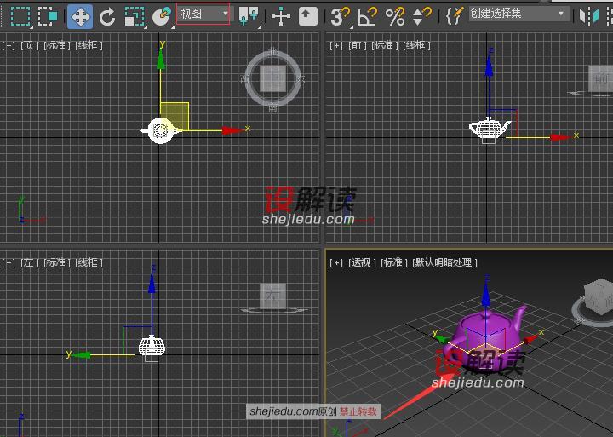Open [线框] shading menu in 顶 viewport
Image resolution: width=613 pixels, height=437 pixels.
click(x=89, y=45)
